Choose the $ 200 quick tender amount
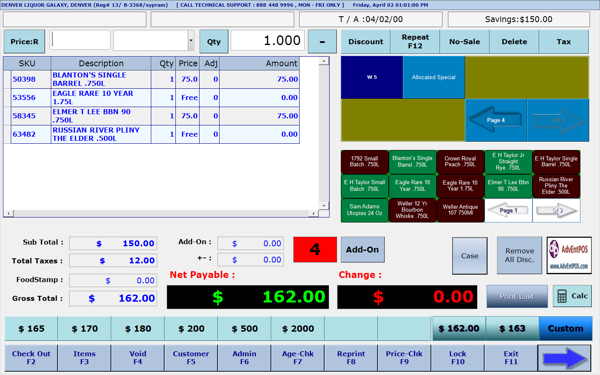 [x=191, y=329]
